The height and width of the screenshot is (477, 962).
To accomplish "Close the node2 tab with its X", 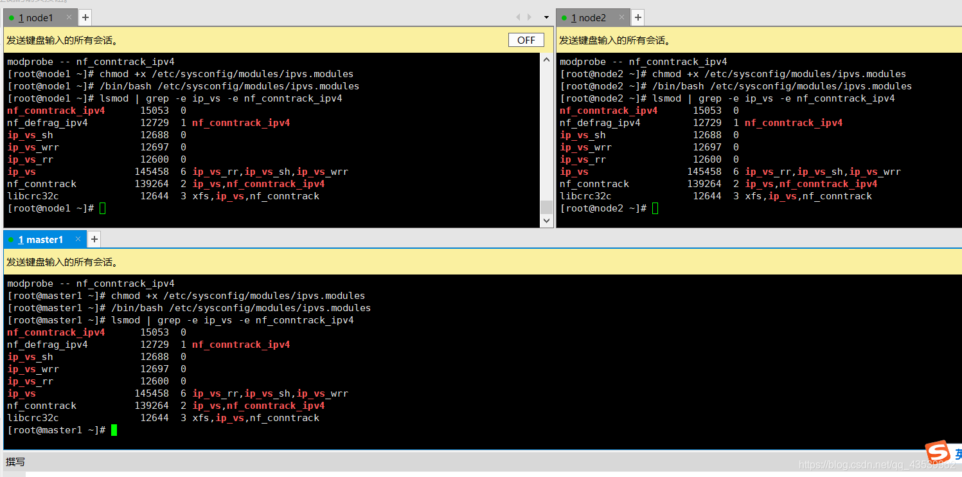I will click(x=621, y=17).
